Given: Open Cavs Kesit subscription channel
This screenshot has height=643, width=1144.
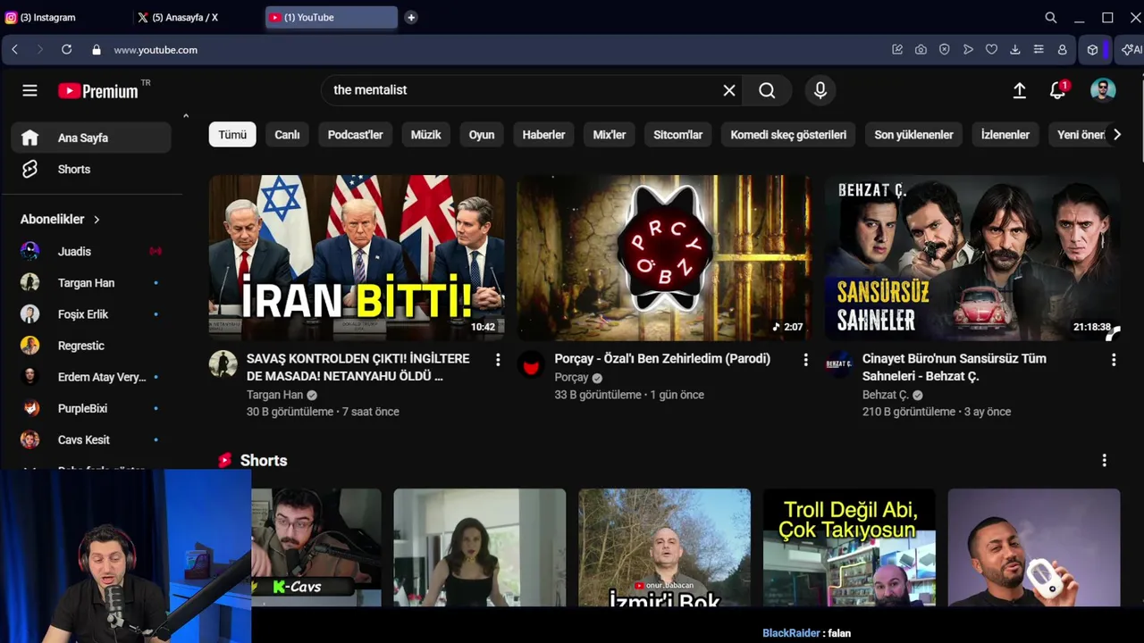Looking at the screenshot, I should click(x=91, y=439).
